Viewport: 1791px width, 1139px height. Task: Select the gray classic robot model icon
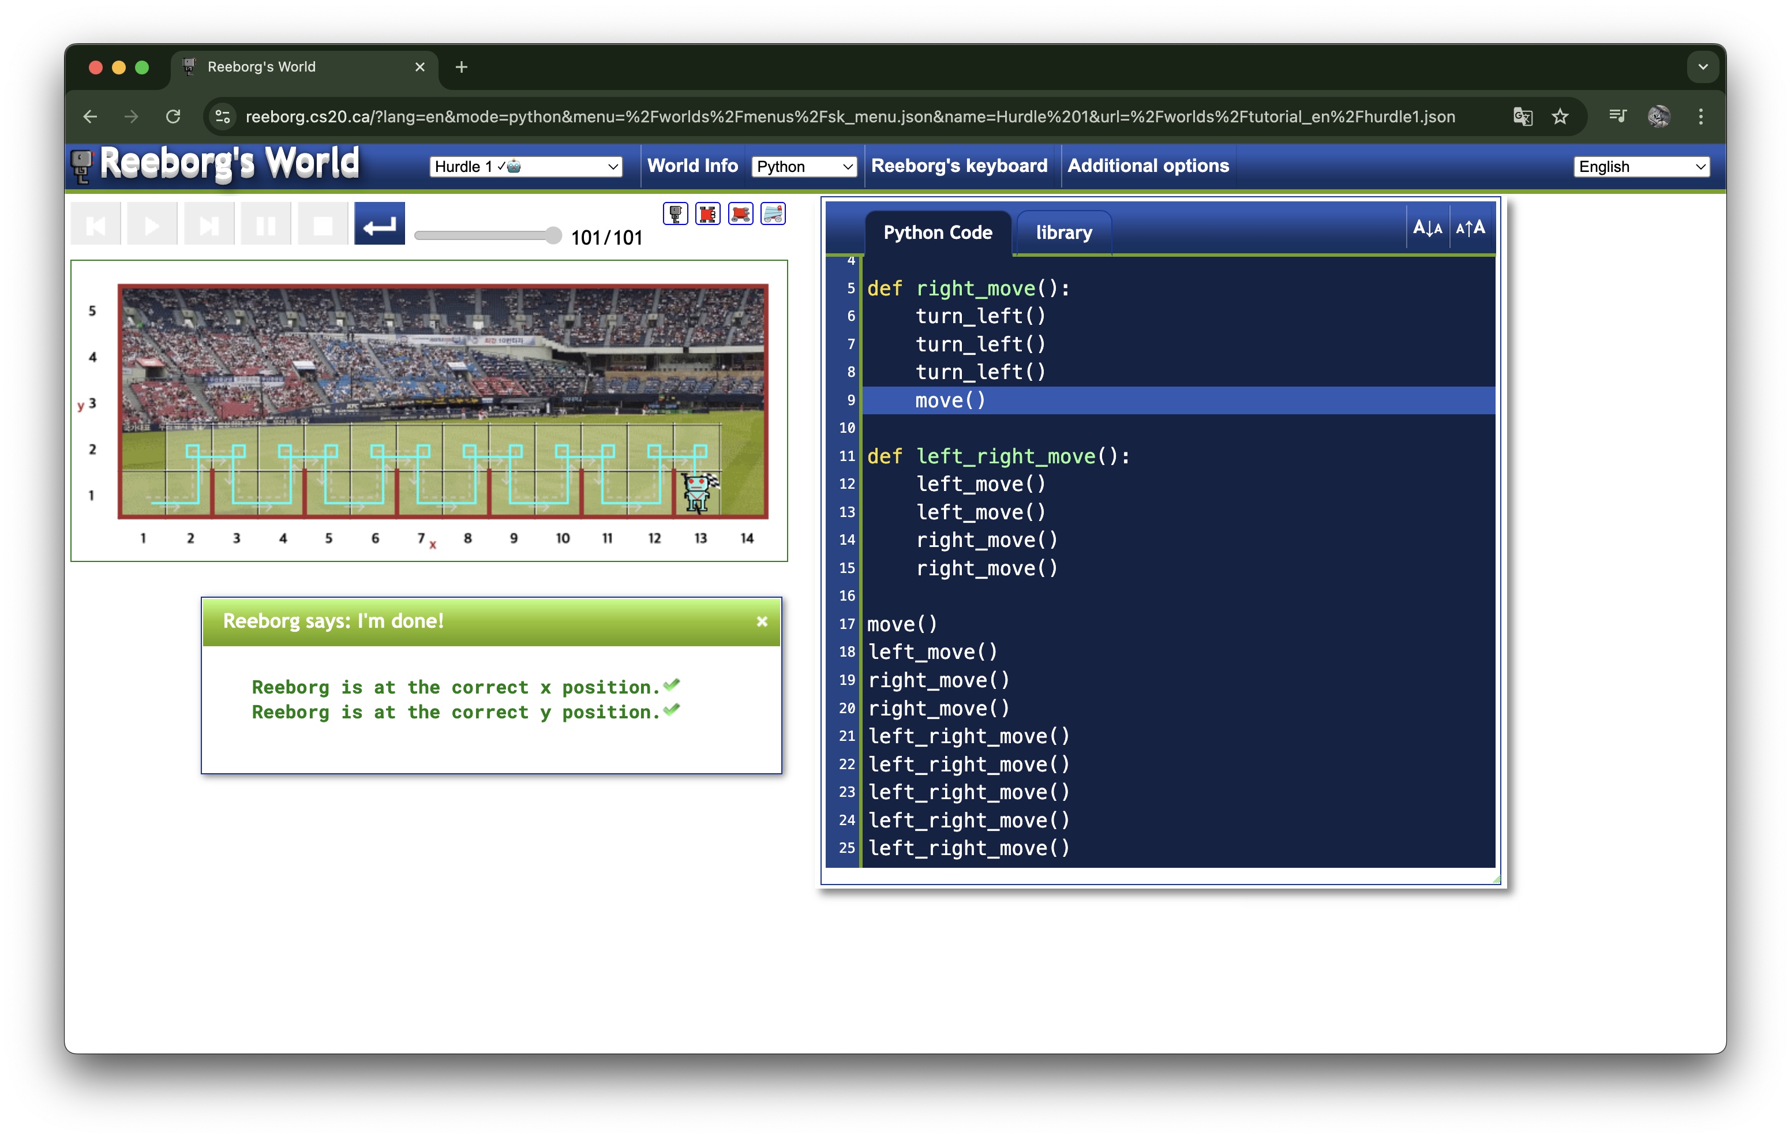pyautogui.click(x=675, y=214)
